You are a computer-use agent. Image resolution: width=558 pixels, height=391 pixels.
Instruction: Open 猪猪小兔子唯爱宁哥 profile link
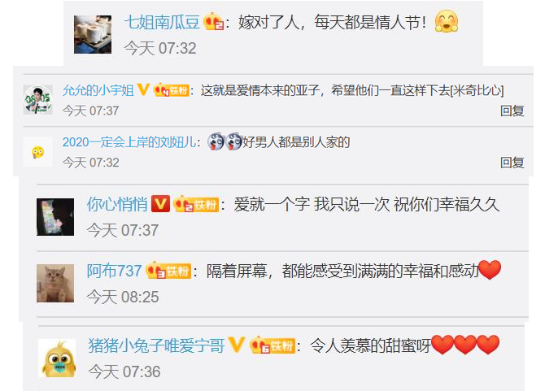click(156, 345)
